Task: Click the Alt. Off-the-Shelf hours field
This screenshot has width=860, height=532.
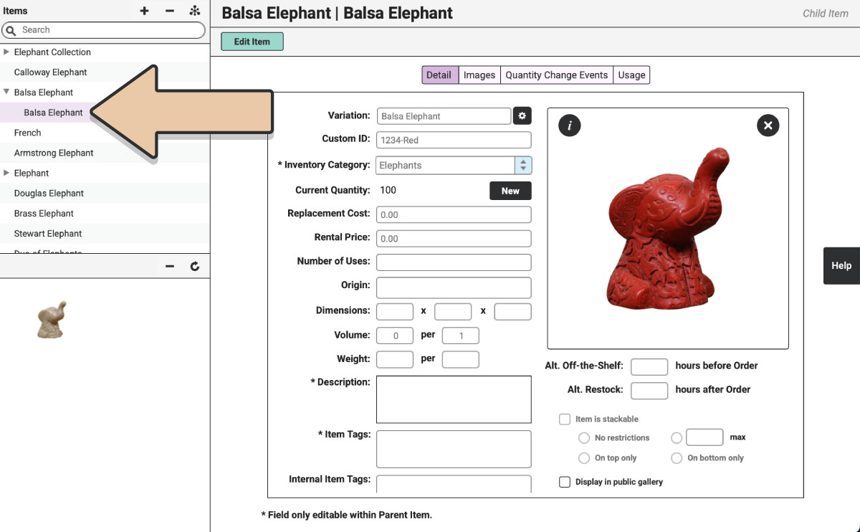Action: pyautogui.click(x=649, y=366)
